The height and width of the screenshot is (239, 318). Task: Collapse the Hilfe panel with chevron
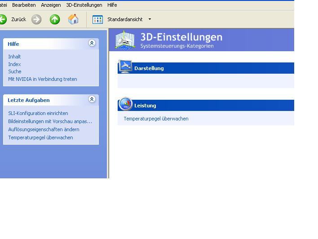(92, 43)
